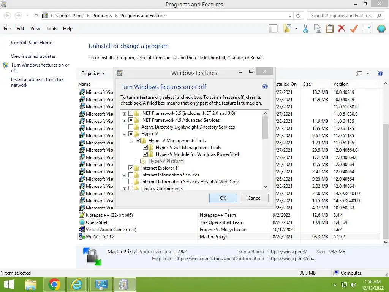Open Control Panel Home link
The height and width of the screenshot is (292, 389).
32,43
